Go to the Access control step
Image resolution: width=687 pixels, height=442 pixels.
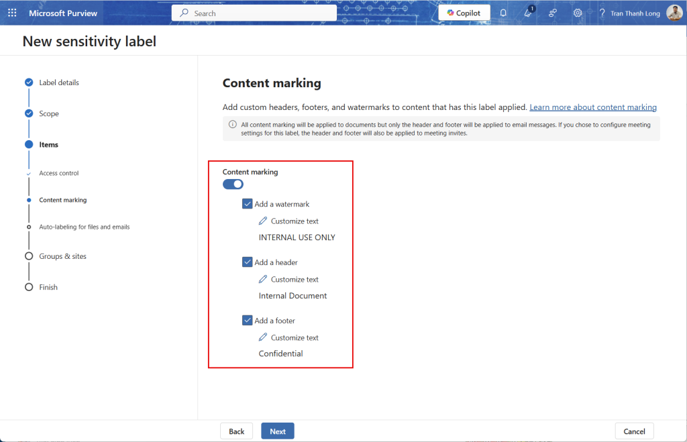click(x=58, y=173)
